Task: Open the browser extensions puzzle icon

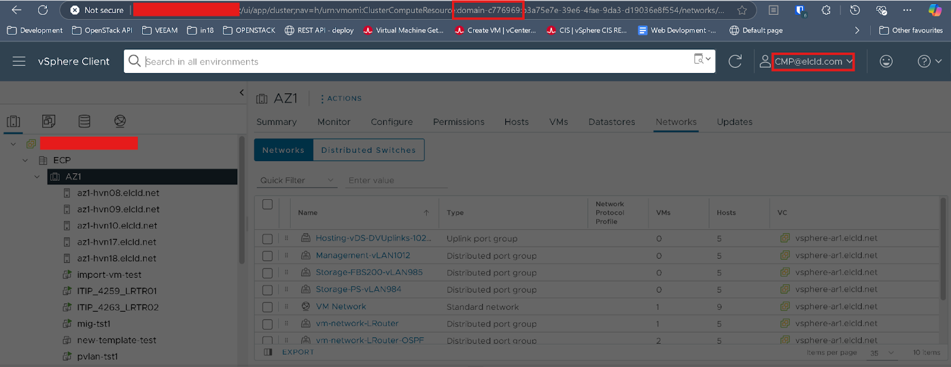Action: coord(826,10)
